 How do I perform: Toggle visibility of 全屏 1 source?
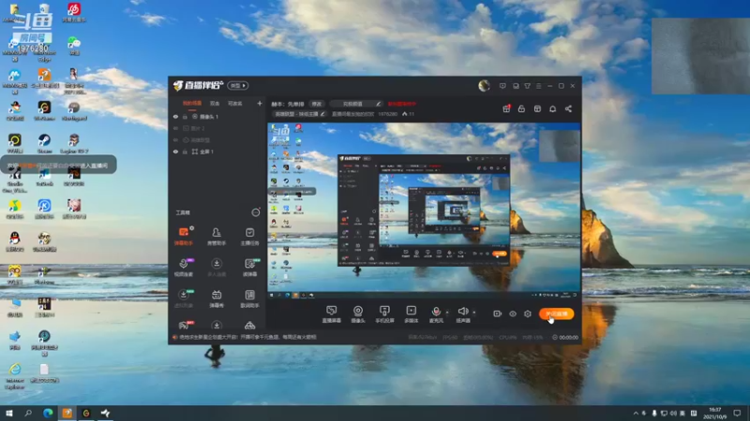(x=175, y=152)
